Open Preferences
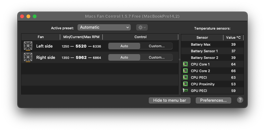 coord(213,100)
